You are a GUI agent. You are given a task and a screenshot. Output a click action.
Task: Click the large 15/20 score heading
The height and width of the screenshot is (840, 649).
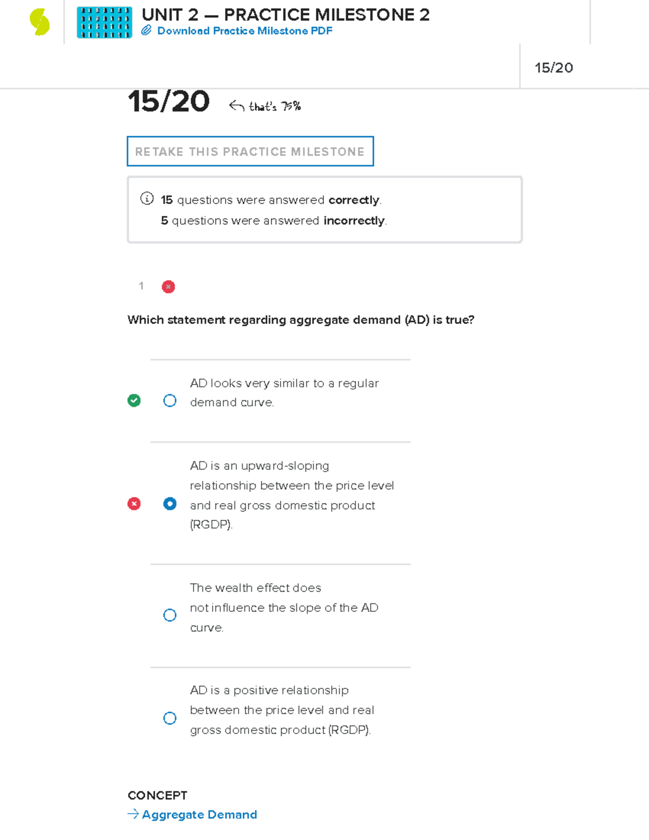click(169, 102)
